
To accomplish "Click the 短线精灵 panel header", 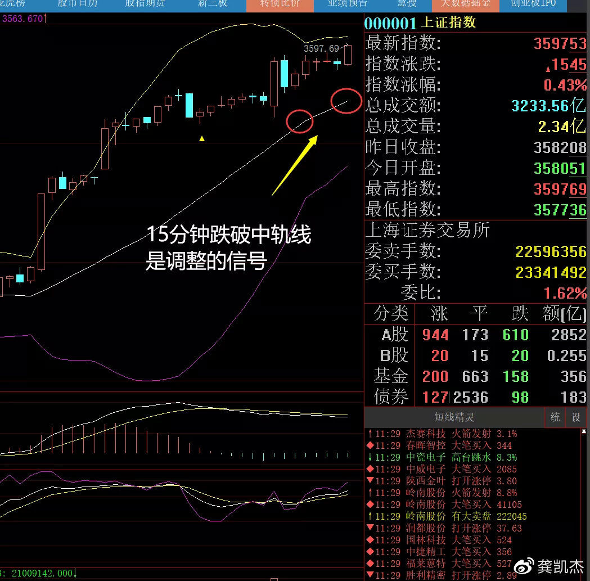I will (x=454, y=418).
